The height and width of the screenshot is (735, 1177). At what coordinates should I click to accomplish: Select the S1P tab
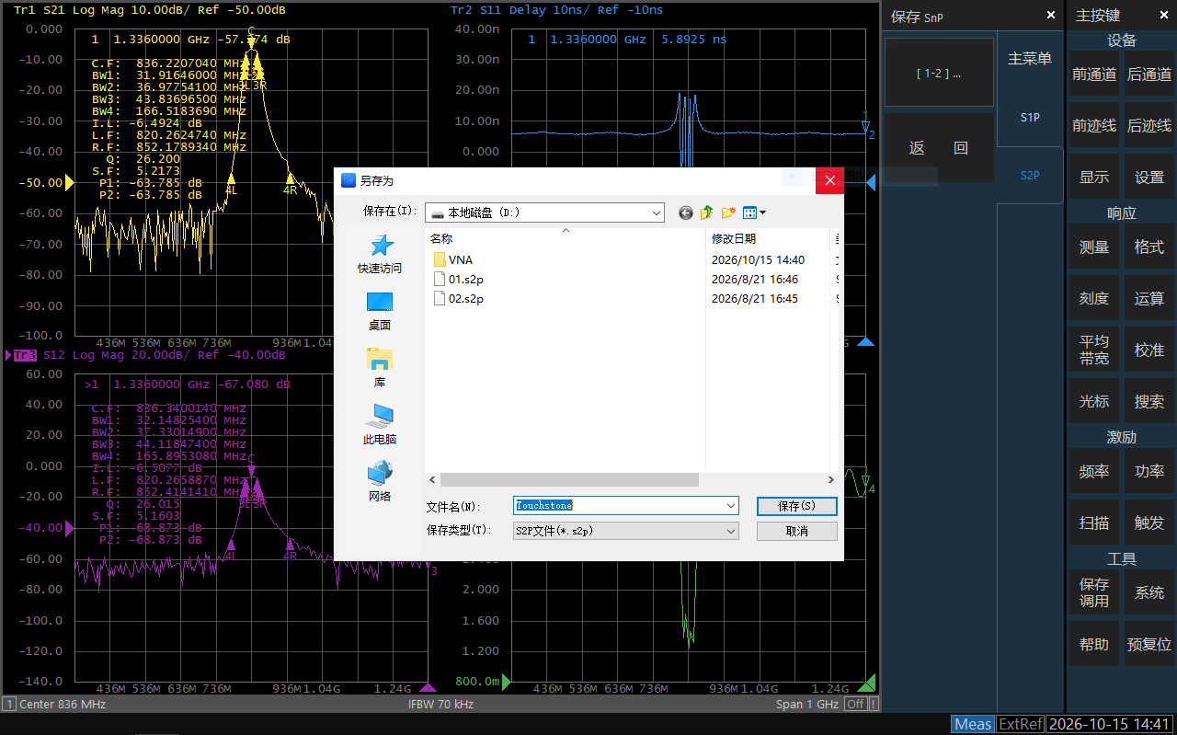pyautogui.click(x=1030, y=118)
